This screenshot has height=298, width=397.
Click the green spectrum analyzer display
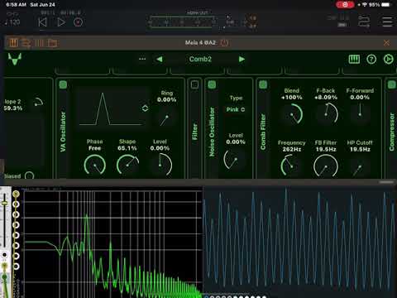coord(113,243)
